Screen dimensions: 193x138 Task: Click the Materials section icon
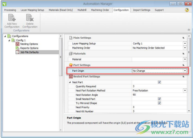pos(71,54)
